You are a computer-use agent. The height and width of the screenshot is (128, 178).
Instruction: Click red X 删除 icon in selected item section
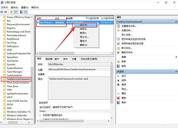point(118,98)
